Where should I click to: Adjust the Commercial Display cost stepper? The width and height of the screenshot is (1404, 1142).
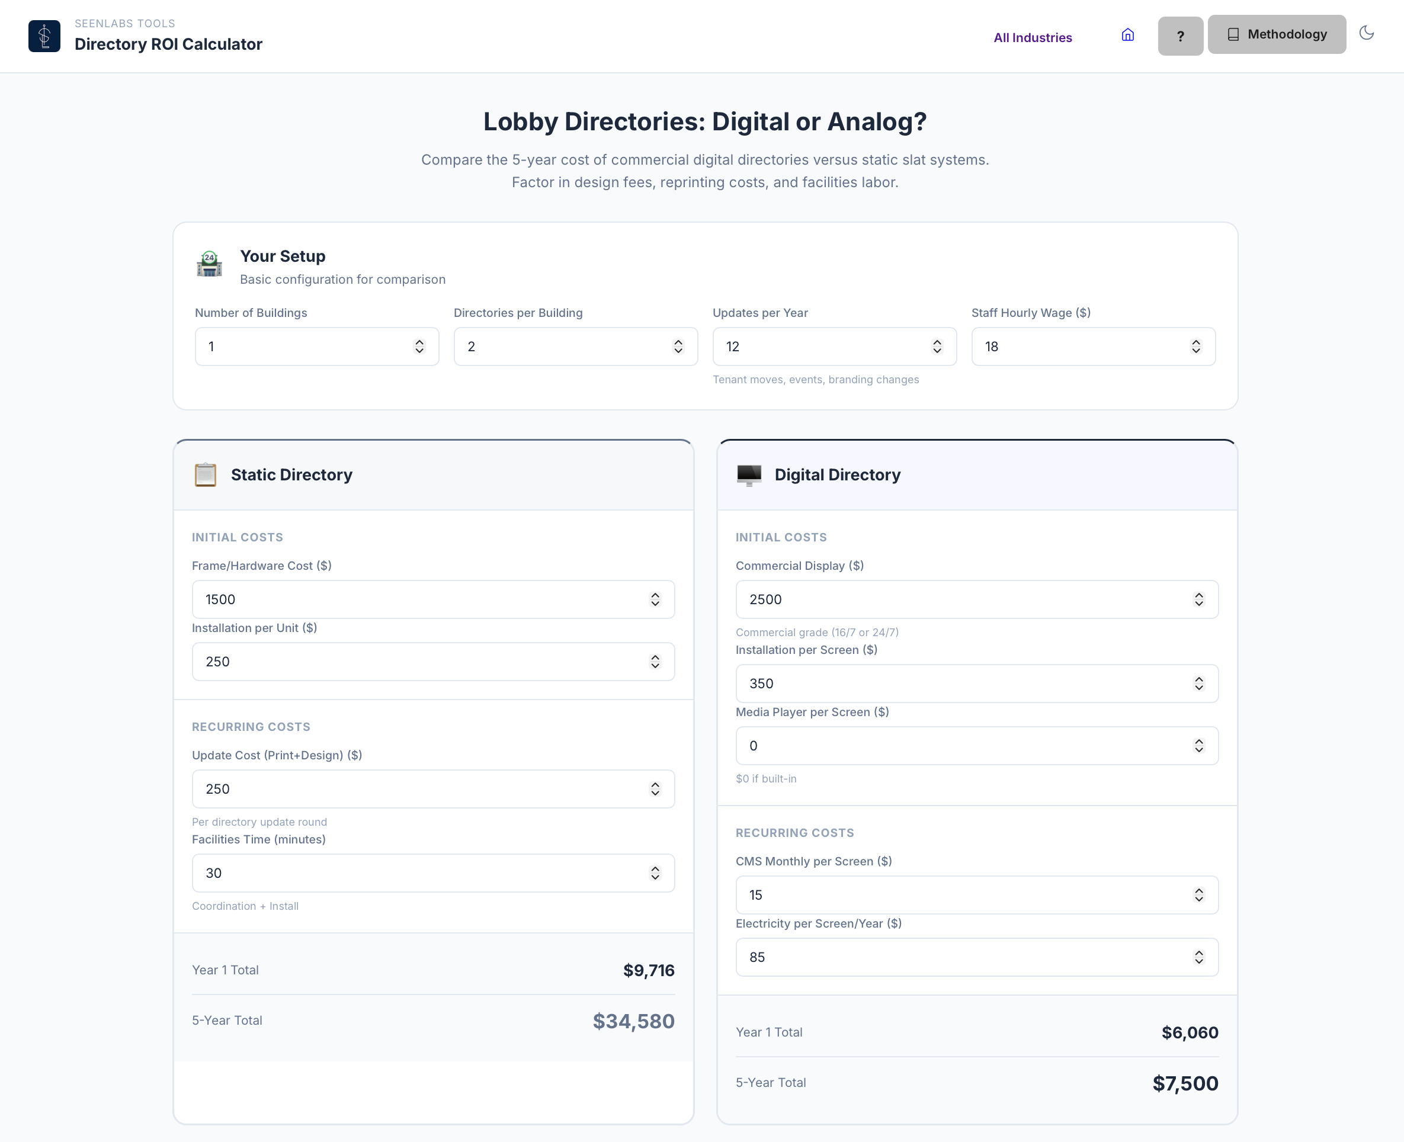click(1198, 599)
